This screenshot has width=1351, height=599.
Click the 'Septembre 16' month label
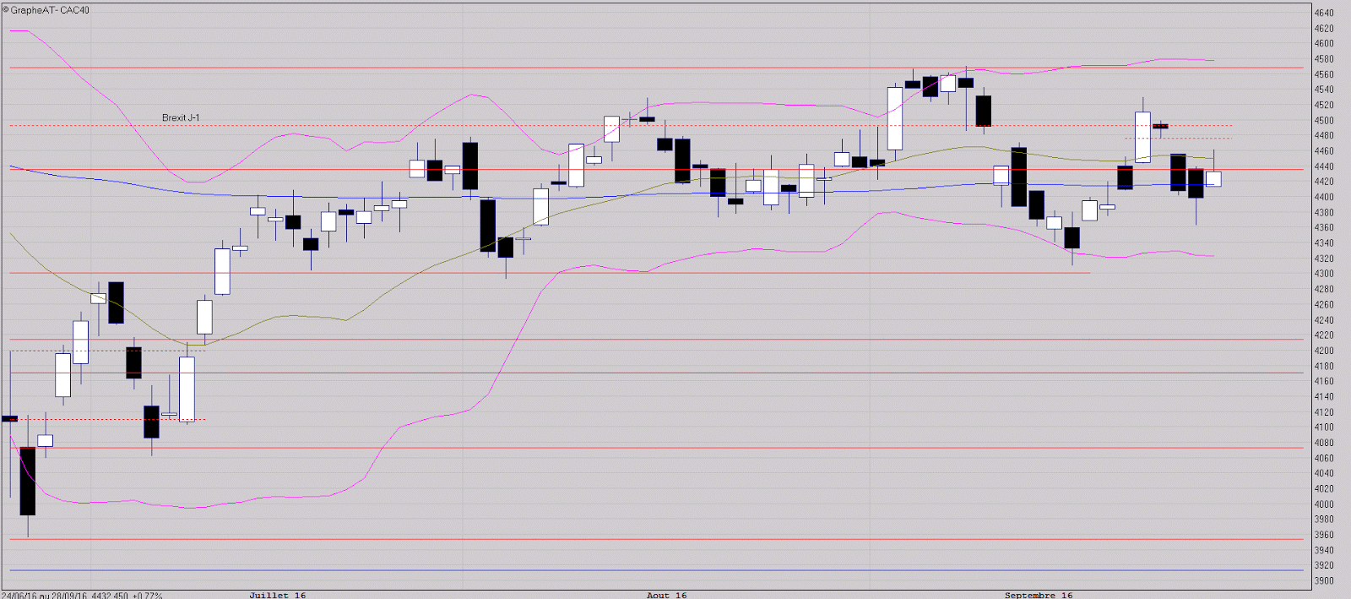(x=1039, y=595)
